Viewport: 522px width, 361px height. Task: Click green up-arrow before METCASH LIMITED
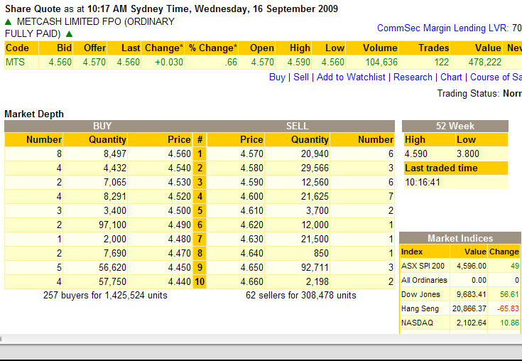pyautogui.click(x=9, y=22)
